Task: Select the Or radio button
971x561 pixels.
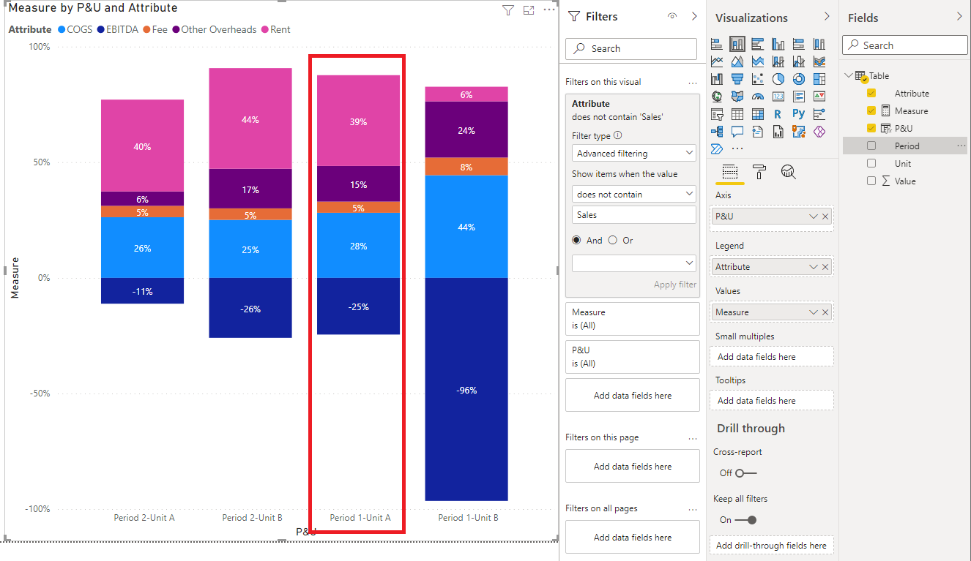Action: (x=613, y=240)
